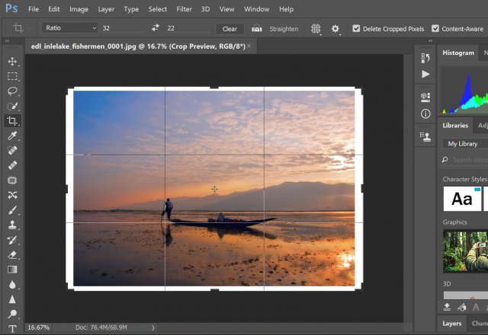Toggle Content-Aware checkbox
Viewport: 488px width, 335px height.
(435, 29)
